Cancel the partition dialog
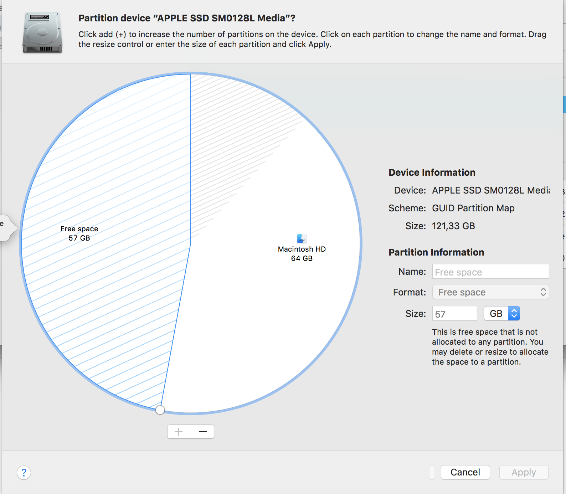This screenshot has width=566, height=494. pyautogui.click(x=465, y=472)
